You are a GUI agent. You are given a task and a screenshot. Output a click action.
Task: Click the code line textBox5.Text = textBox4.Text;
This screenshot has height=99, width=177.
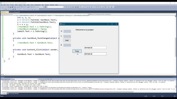tap(34, 54)
